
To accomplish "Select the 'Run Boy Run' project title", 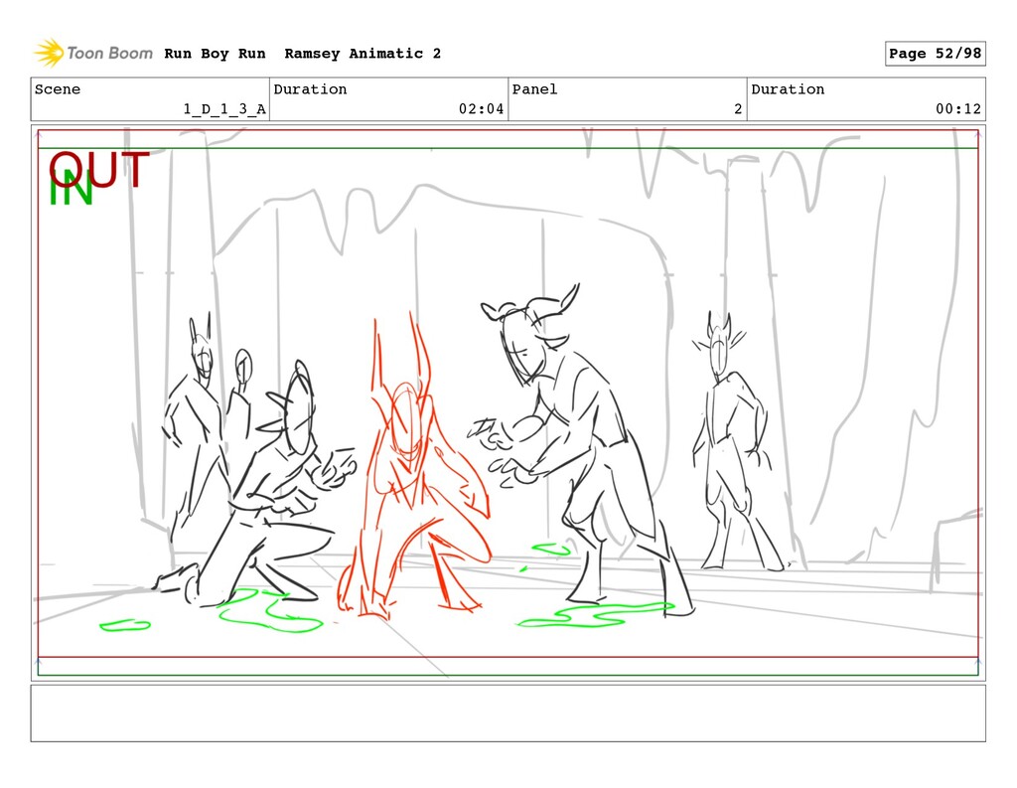I will pos(215,54).
